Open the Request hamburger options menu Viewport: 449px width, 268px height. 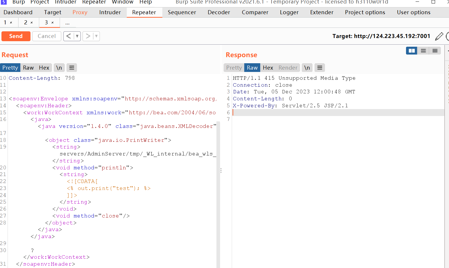click(x=72, y=68)
